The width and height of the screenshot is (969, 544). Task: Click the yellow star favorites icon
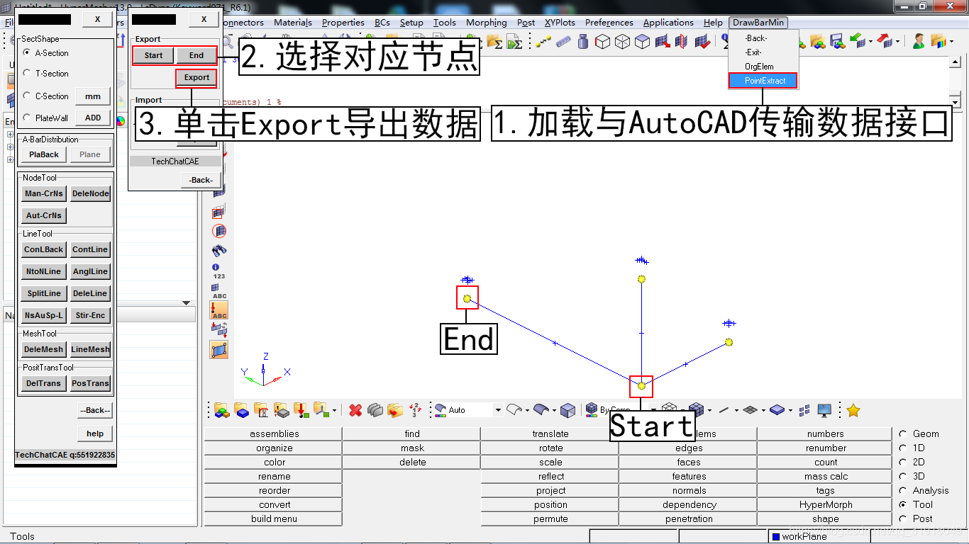[x=853, y=410]
